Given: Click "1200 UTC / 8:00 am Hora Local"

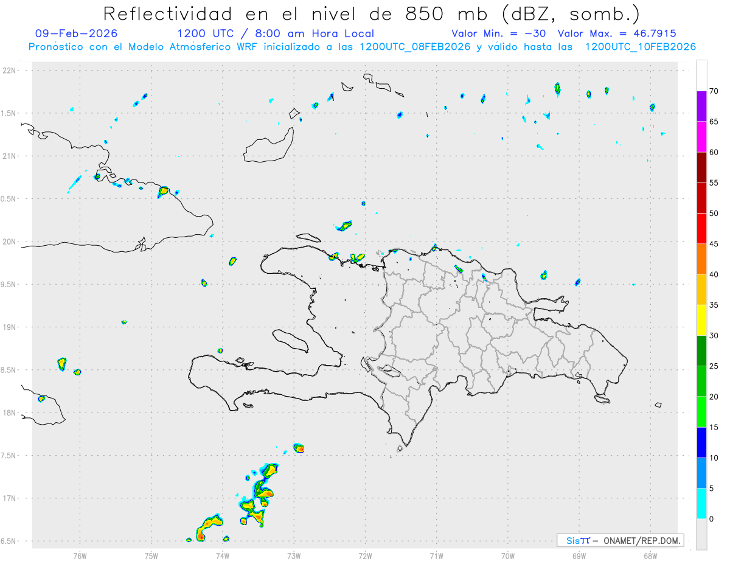Looking at the screenshot, I should point(276,33).
